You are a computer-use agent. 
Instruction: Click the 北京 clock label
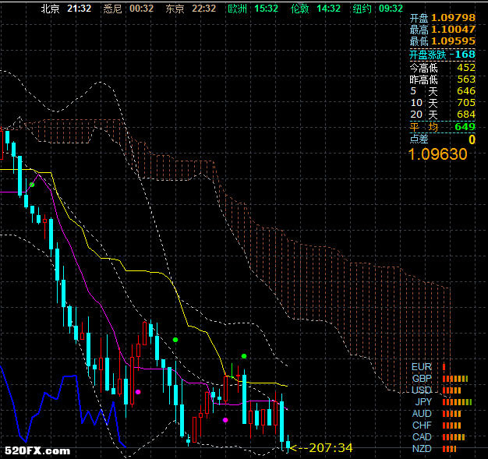(x=50, y=9)
